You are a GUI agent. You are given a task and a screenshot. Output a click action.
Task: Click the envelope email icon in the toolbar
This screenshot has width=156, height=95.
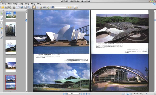17,7
